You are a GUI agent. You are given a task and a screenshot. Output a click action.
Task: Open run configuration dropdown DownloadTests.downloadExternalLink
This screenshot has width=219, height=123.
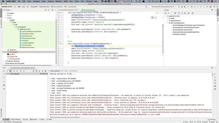pyautogui.click(x=163, y=7)
